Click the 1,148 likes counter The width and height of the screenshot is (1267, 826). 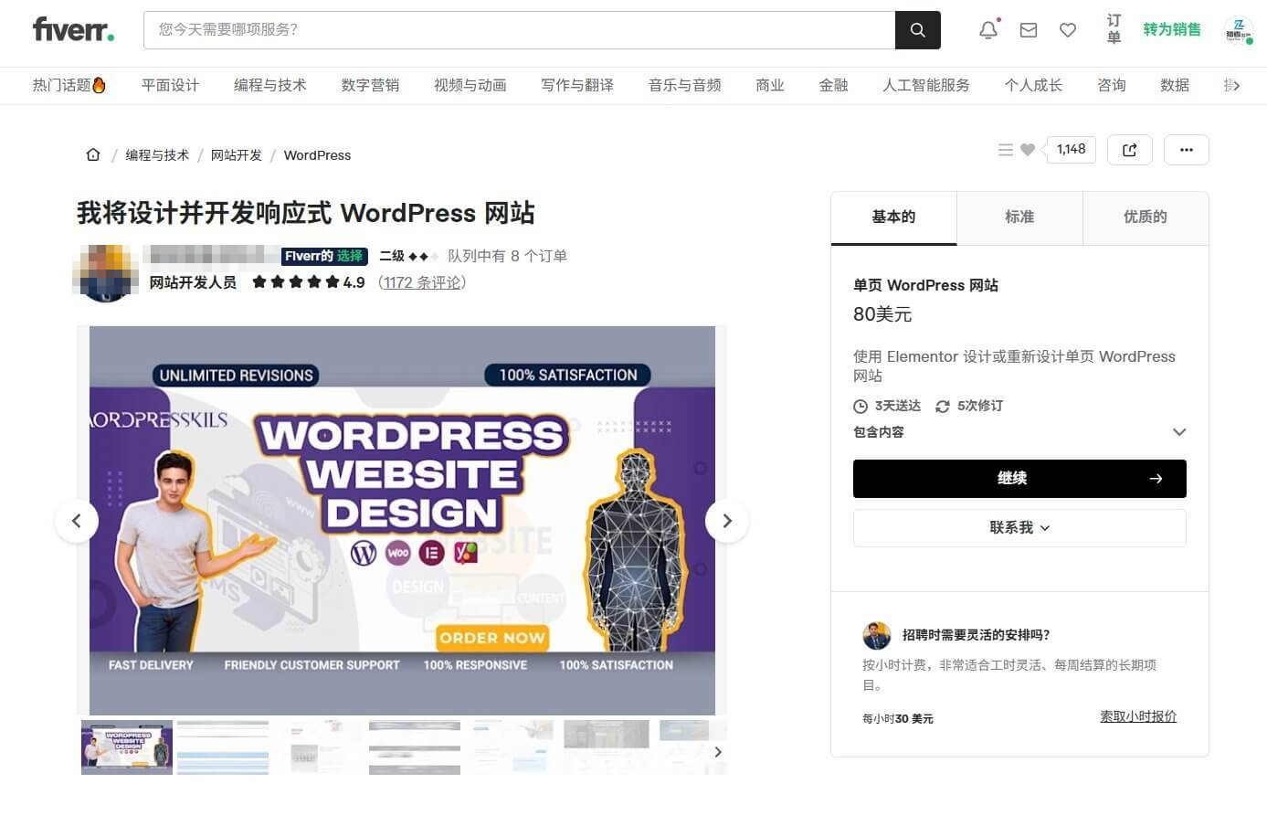[x=1071, y=149]
